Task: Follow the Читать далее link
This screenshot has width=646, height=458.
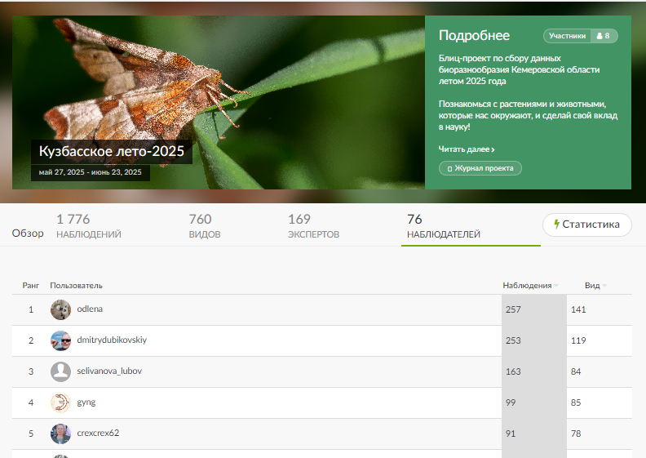Action: pos(467,149)
